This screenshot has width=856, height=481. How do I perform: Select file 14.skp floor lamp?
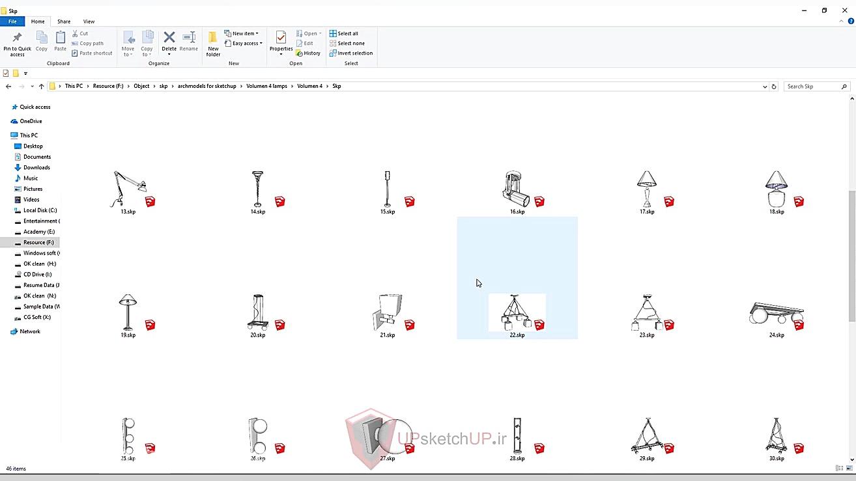click(258, 189)
